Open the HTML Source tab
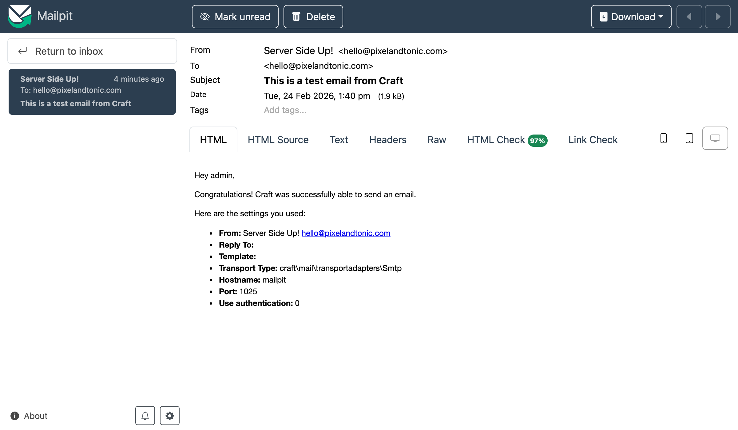Image resolution: width=738 pixels, height=430 pixels. click(278, 140)
